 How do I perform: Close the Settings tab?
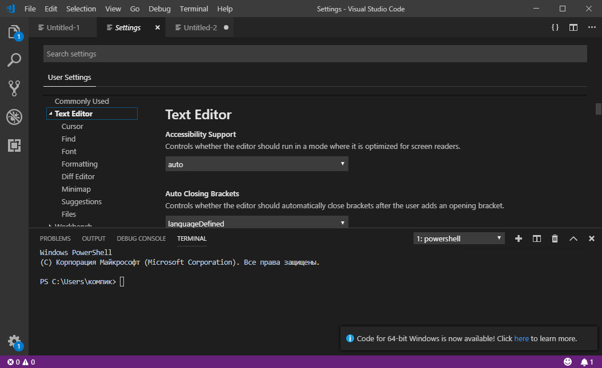tap(158, 27)
